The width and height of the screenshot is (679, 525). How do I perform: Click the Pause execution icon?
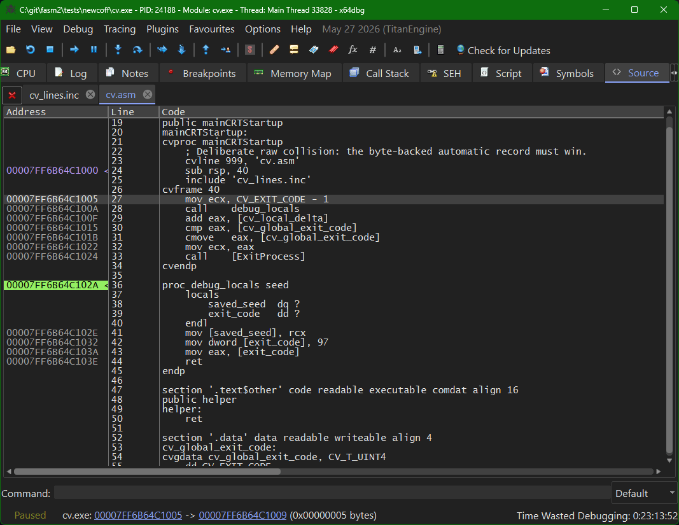pos(94,50)
